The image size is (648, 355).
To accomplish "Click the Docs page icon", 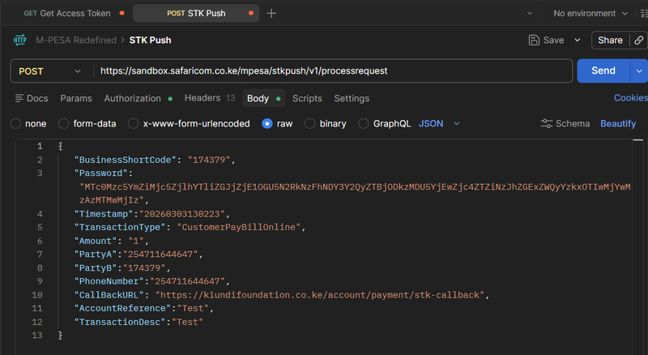I will pos(19,98).
